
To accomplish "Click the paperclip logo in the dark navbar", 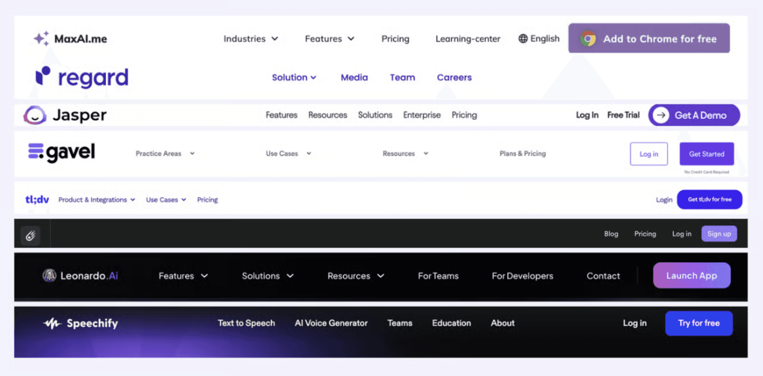I will [31, 235].
